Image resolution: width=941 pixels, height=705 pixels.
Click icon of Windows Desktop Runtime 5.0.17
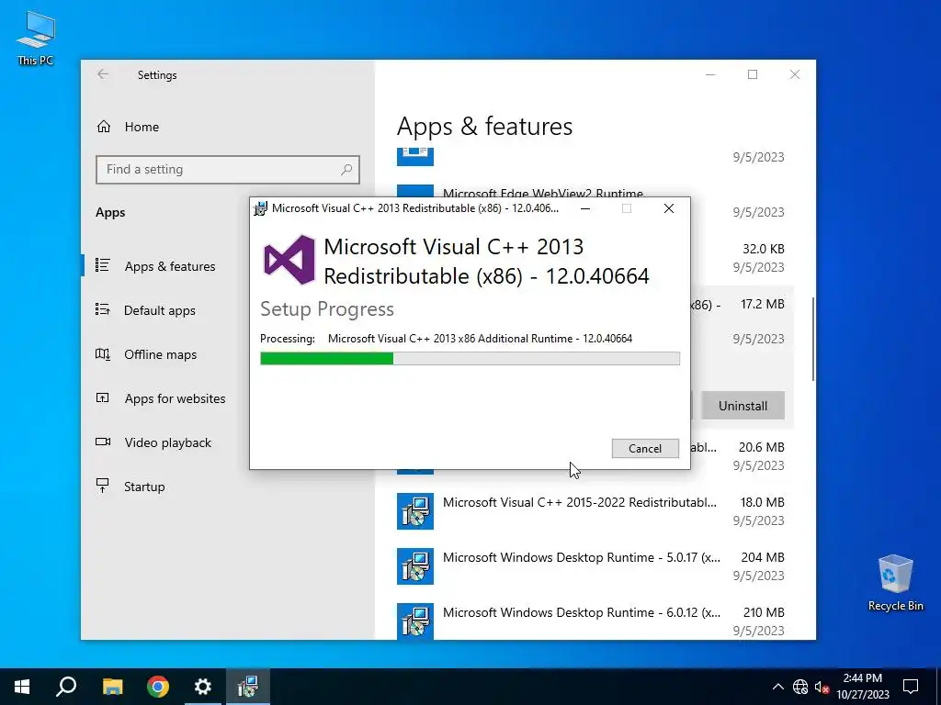(x=414, y=566)
